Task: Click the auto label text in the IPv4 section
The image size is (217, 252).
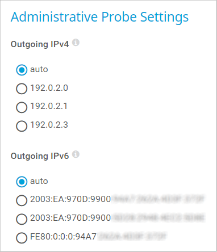Action: (x=39, y=69)
